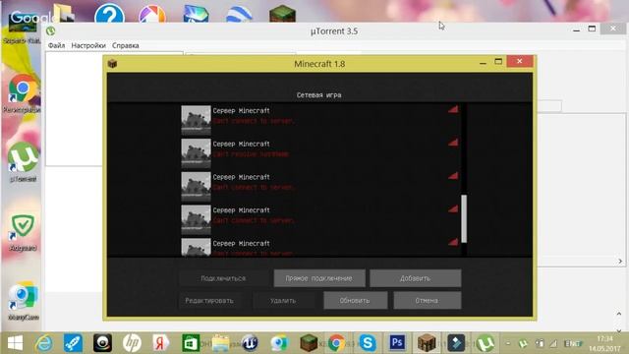Expand hidden system tray icons
The height and width of the screenshot is (354, 629).
pos(508,343)
